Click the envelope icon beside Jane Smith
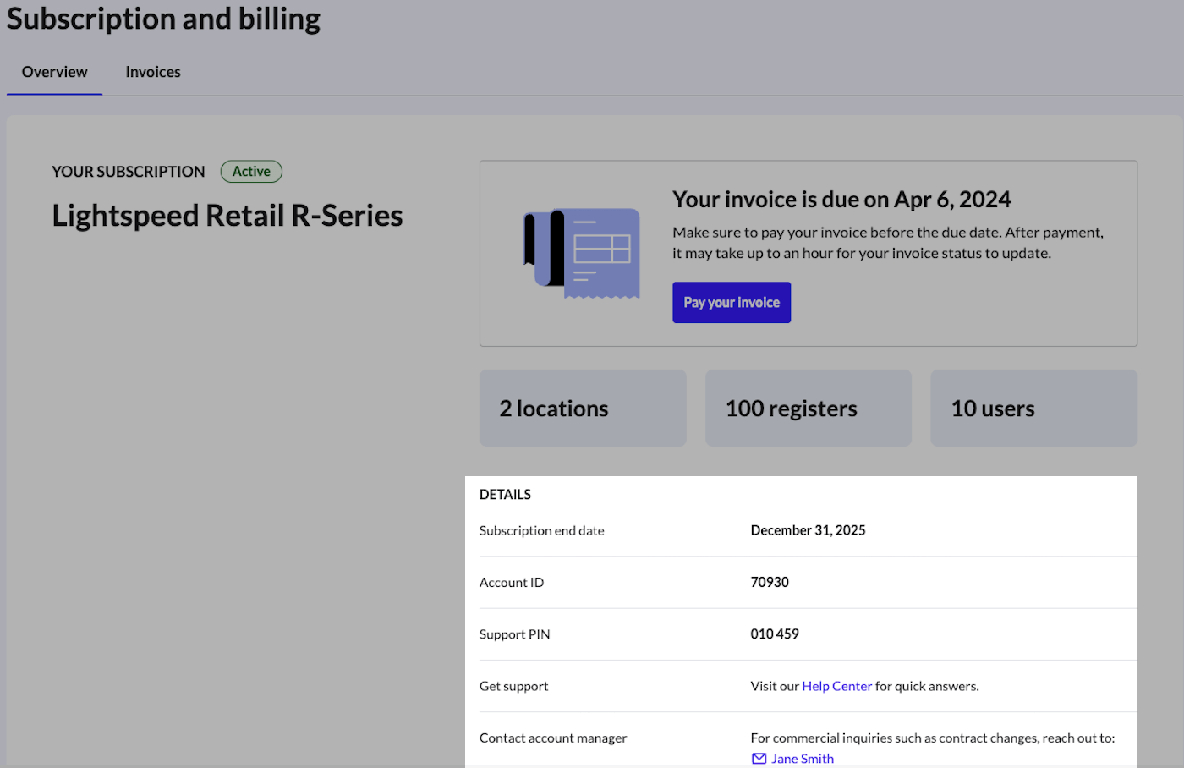Screen dimensions: 1184x768 [x=759, y=759]
